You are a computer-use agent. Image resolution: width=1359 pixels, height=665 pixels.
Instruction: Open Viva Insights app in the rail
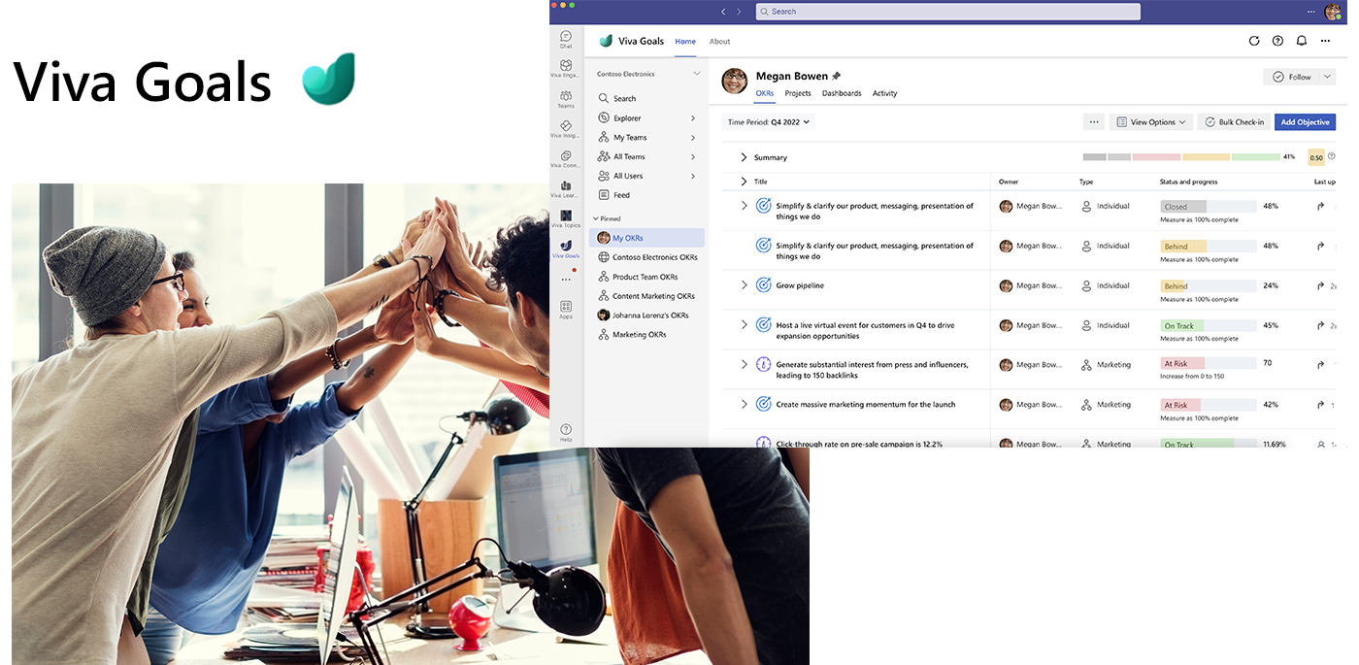566,128
